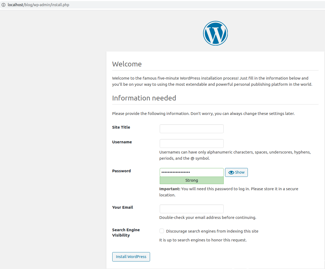Screen dimensions: 325x269
Task: Click the 'It is up to search engines' note
Action: coord(203,240)
